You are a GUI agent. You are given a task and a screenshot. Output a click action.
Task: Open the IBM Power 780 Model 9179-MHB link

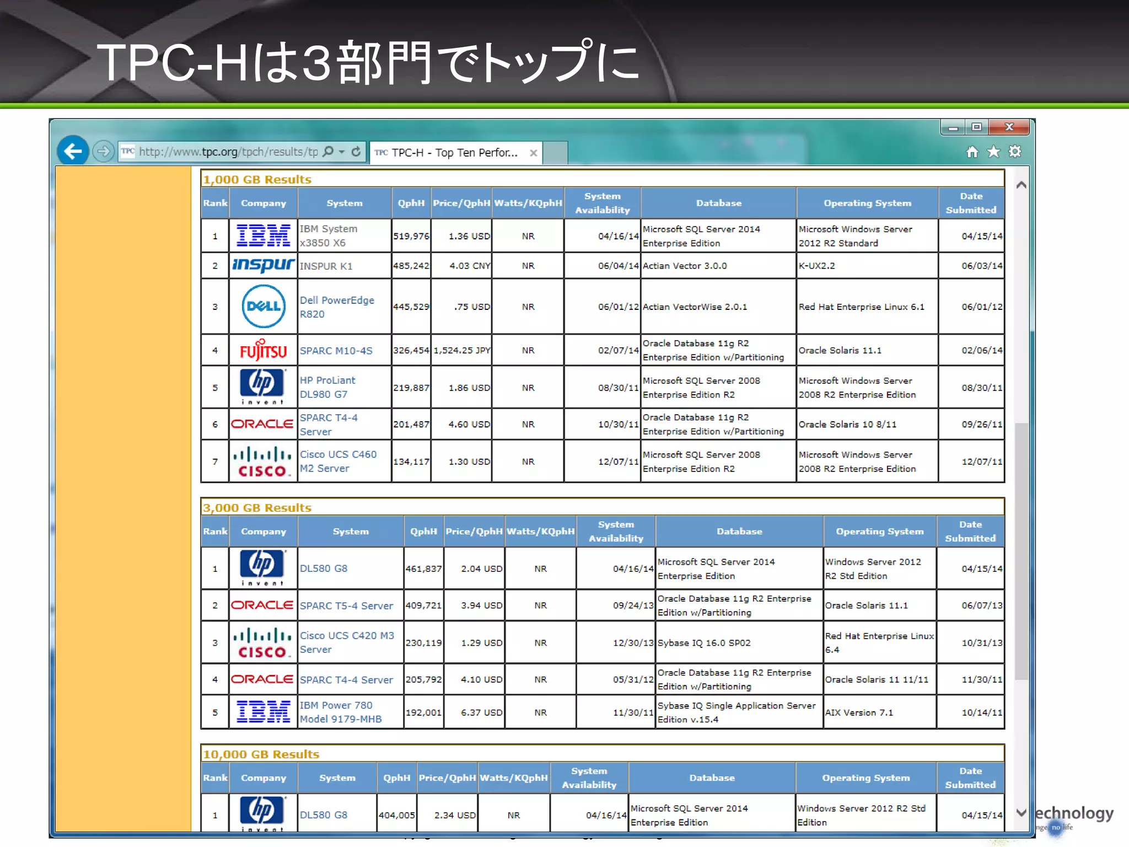tap(341, 712)
